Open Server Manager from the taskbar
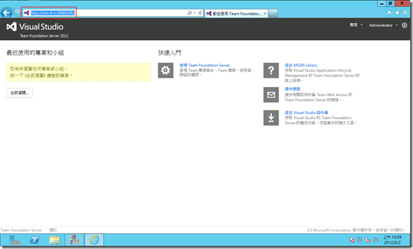 point(15,240)
